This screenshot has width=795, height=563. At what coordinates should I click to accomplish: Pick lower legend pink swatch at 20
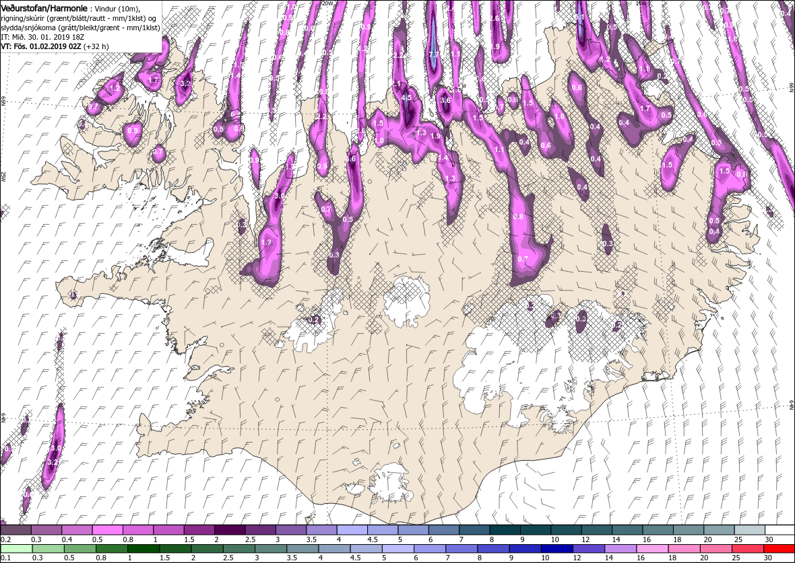click(x=715, y=549)
